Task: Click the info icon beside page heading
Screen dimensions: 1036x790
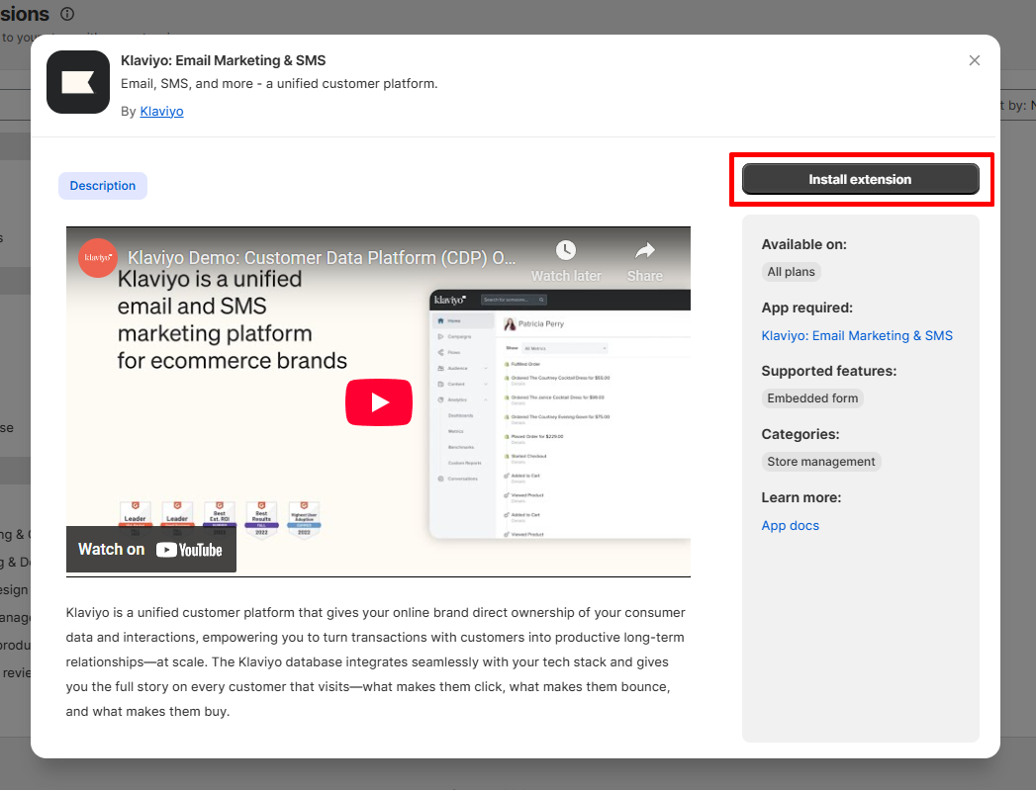Action: tap(67, 14)
